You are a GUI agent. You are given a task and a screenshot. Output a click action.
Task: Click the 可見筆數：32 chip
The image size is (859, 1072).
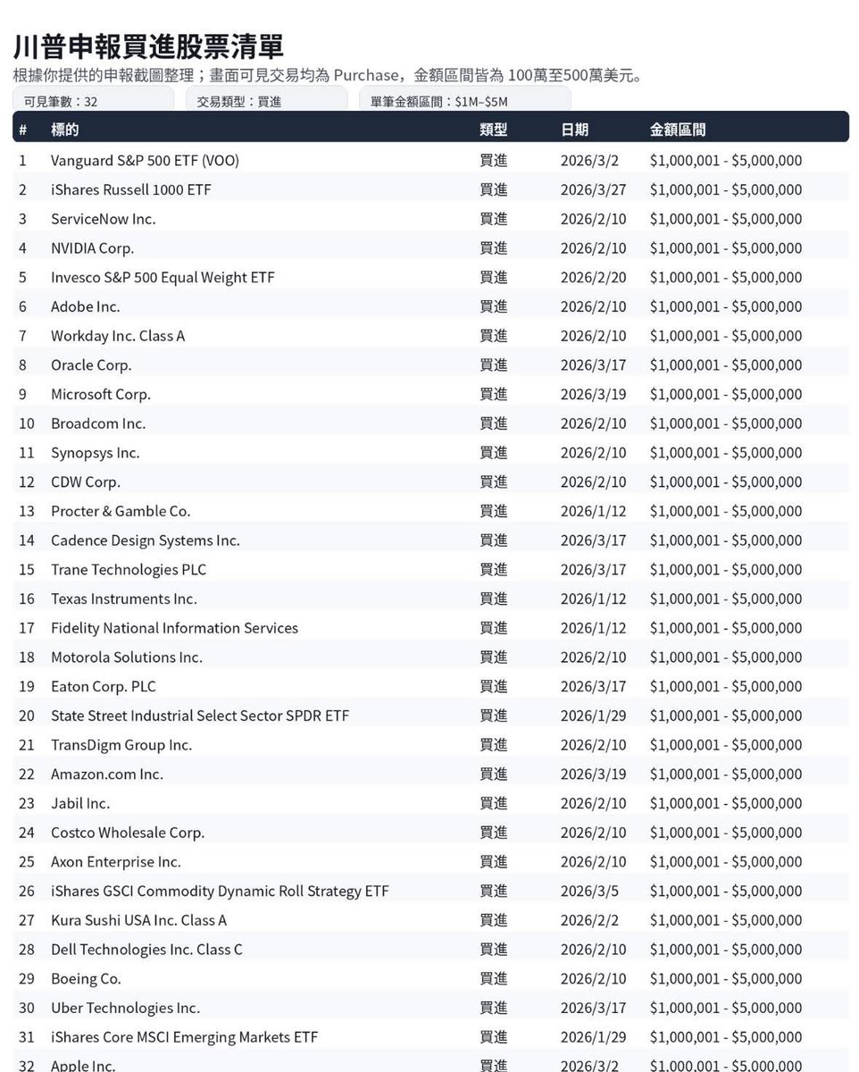(x=93, y=101)
